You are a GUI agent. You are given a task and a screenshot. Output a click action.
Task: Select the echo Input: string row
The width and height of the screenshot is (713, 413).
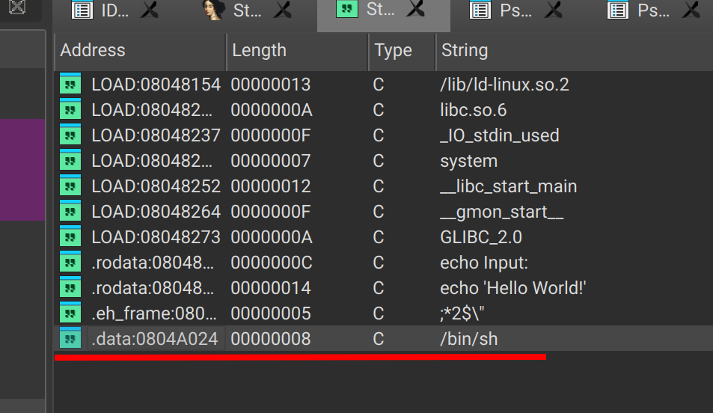483,263
